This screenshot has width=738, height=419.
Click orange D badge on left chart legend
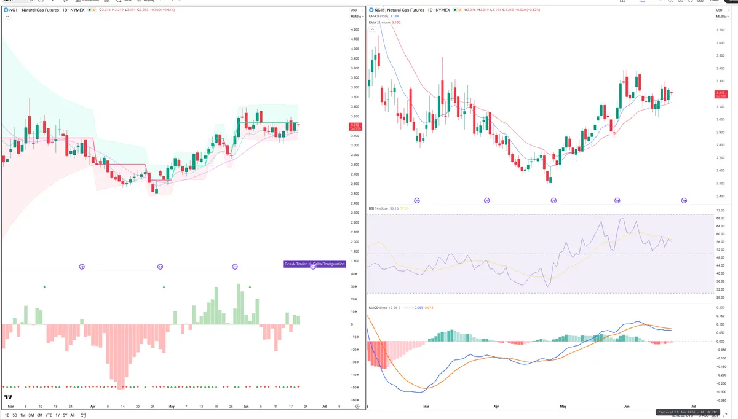[x=94, y=10]
